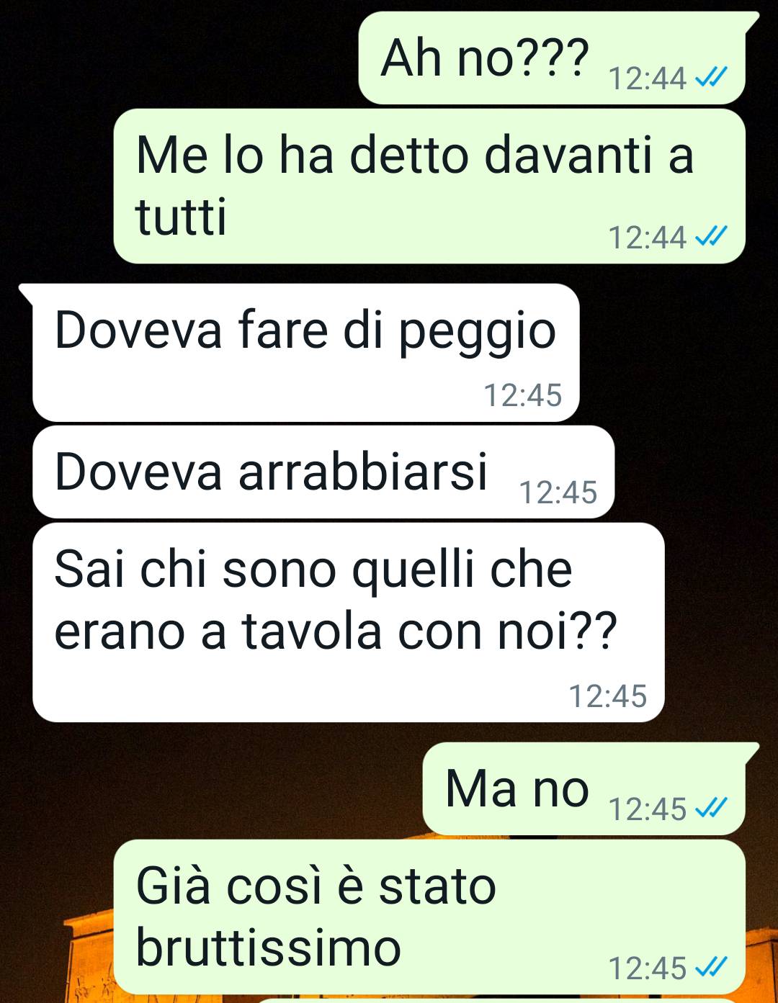Click the blue double check beside 'Ma no'
The image size is (778, 1003).
click(x=711, y=808)
